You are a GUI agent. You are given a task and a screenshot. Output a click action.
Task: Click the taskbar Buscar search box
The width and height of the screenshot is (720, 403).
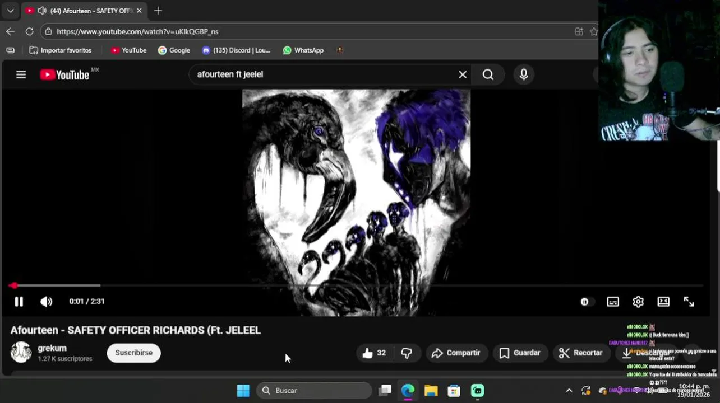pos(314,391)
